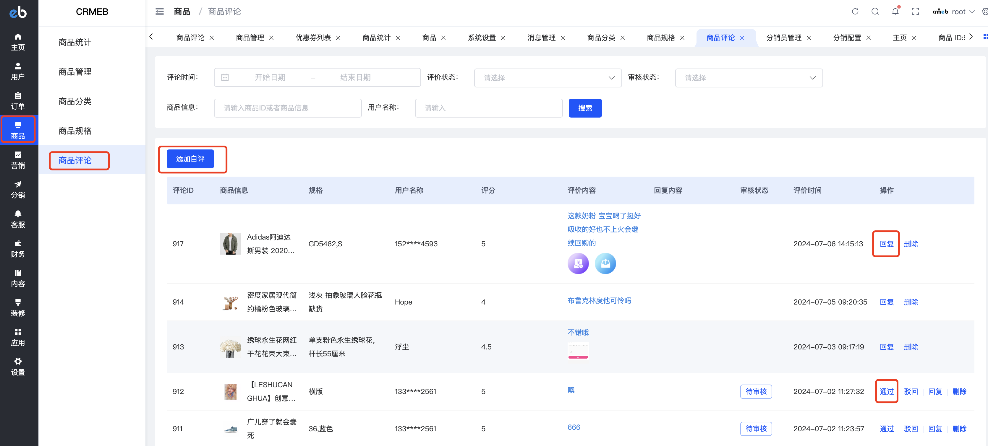Open product thumbnail of comment 917
988x446 pixels.
click(230, 244)
